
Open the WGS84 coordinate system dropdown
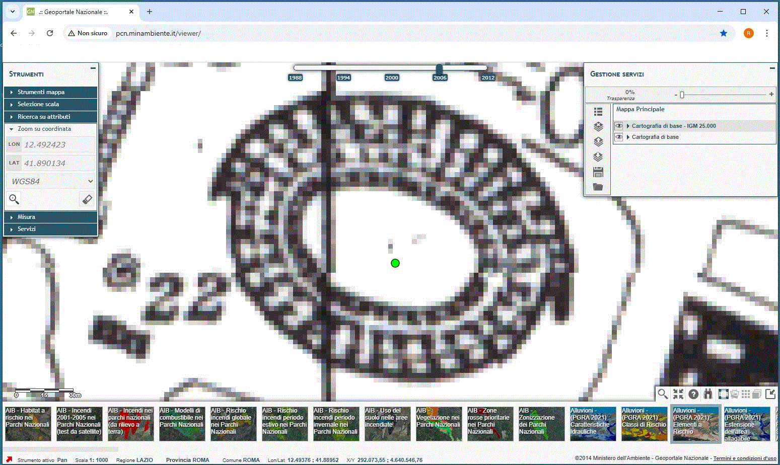click(50, 181)
